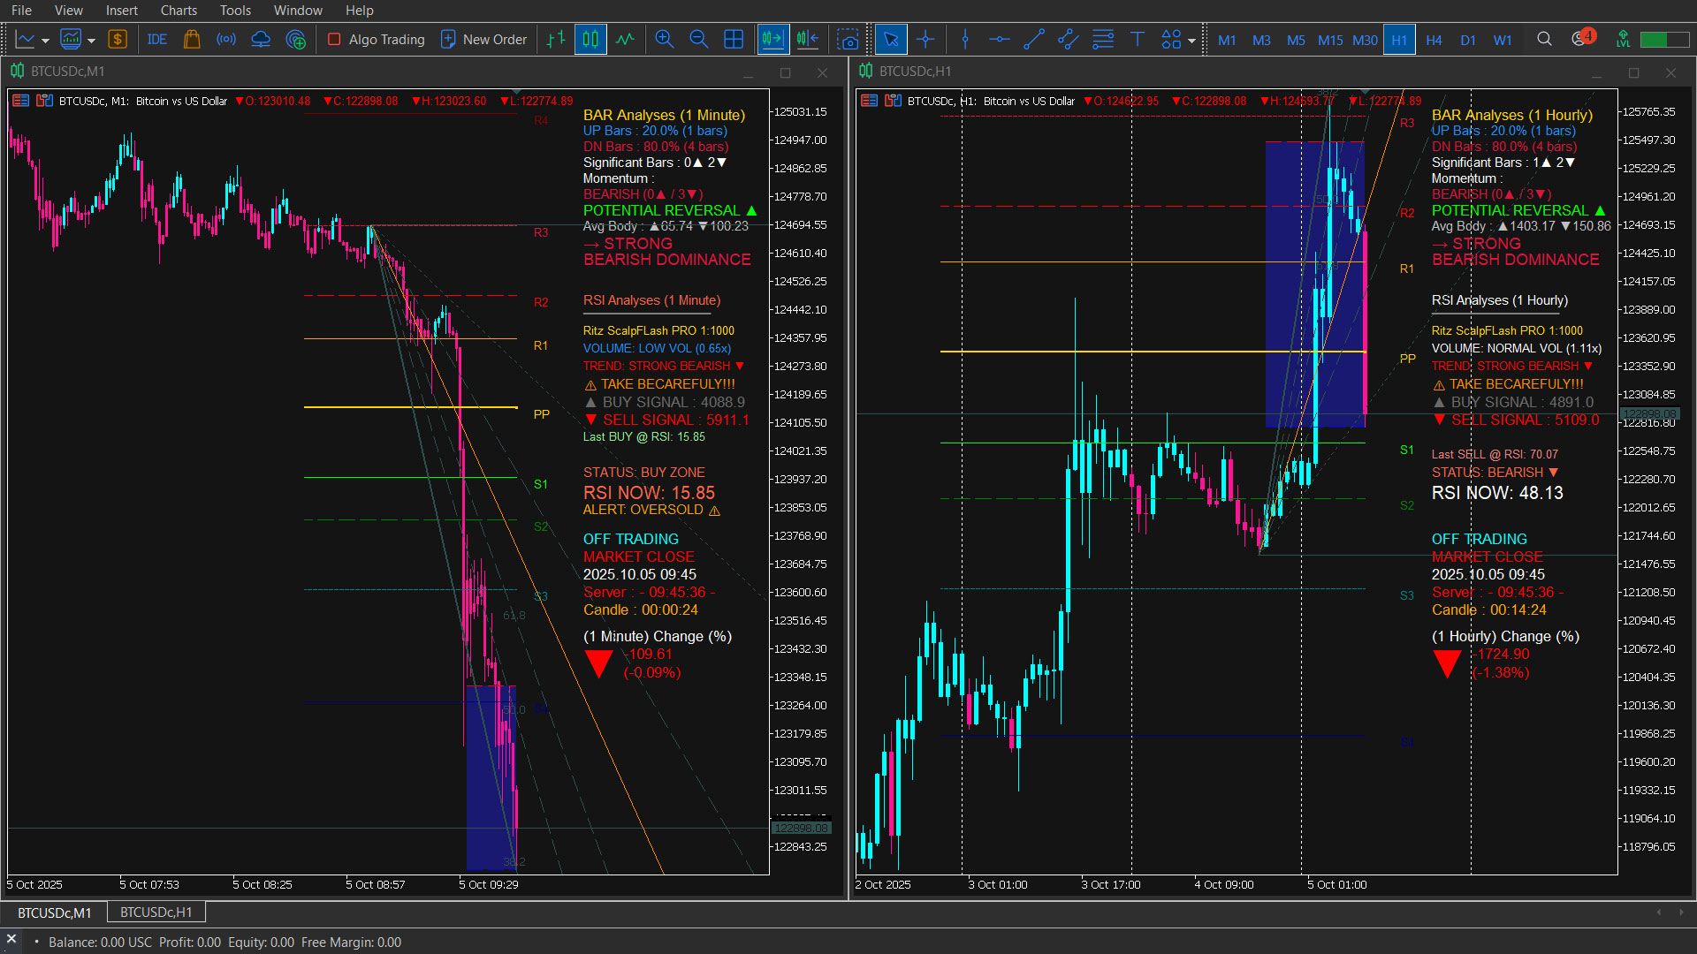The height and width of the screenshot is (954, 1697).
Task: Open the search magnifier in toolbar
Action: (1544, 40)
